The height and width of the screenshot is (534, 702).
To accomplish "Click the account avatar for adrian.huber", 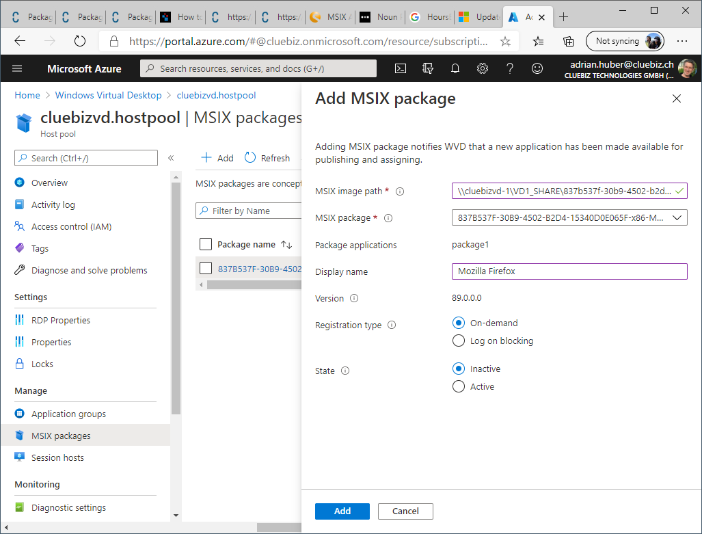I will coord(687,68).
